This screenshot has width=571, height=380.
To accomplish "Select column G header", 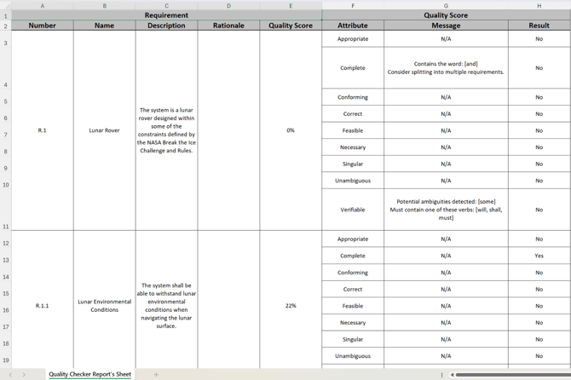I will point(446,6).
